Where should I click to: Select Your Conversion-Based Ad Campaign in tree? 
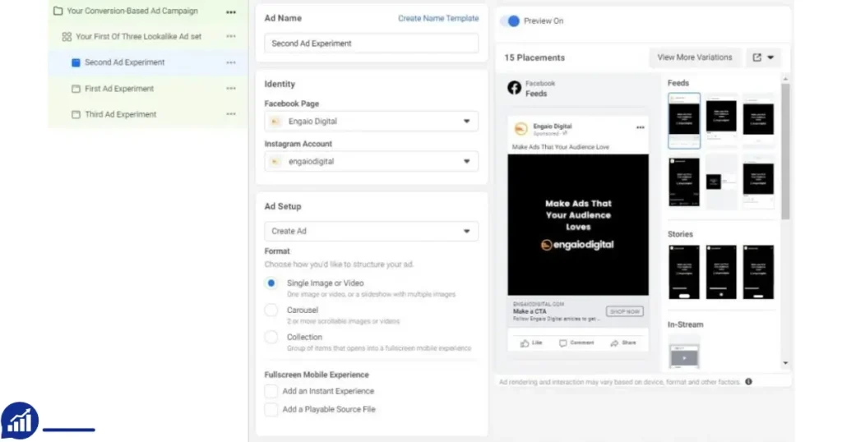tap(132, 11)
